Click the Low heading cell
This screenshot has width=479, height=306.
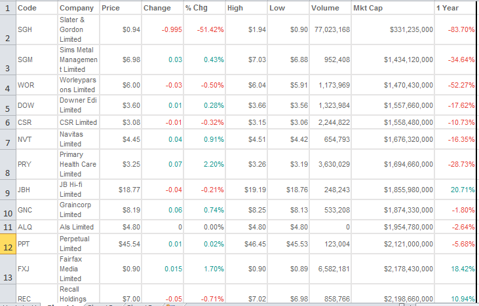[x=288, y=8]
